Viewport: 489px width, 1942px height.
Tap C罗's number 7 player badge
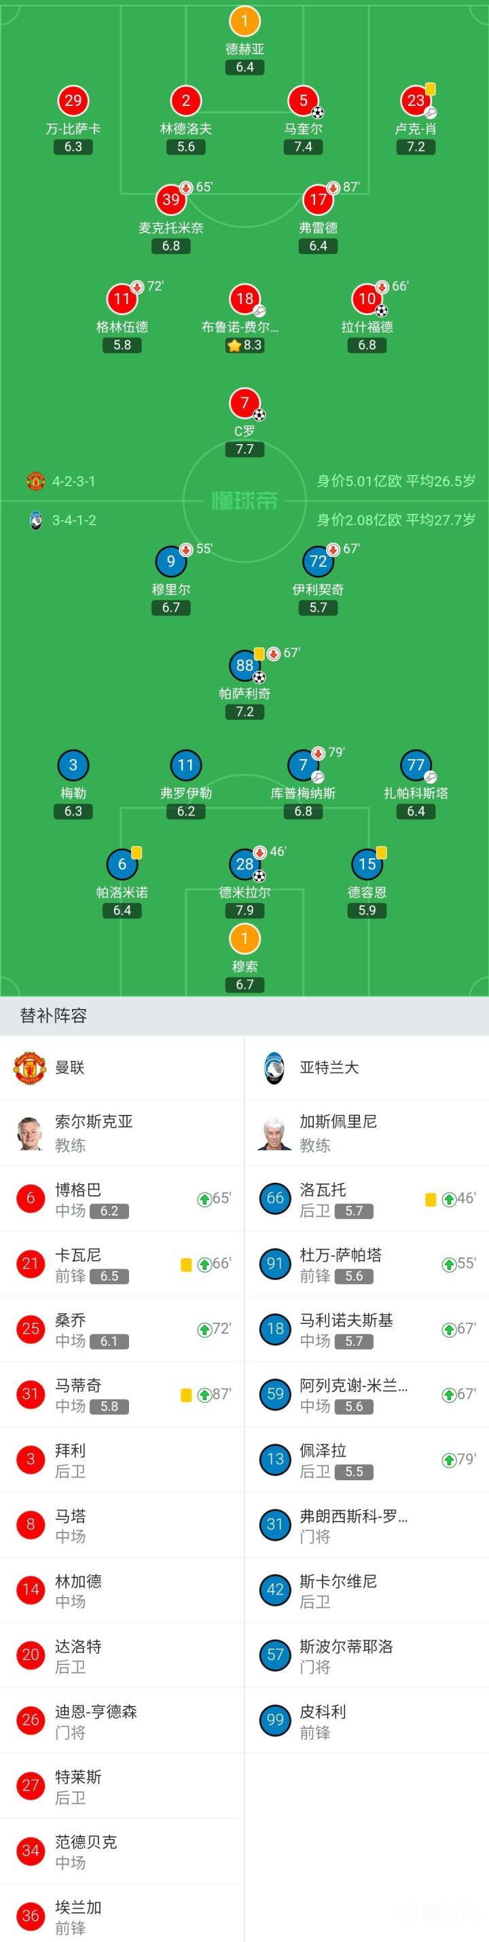click(x=244, y=403)
